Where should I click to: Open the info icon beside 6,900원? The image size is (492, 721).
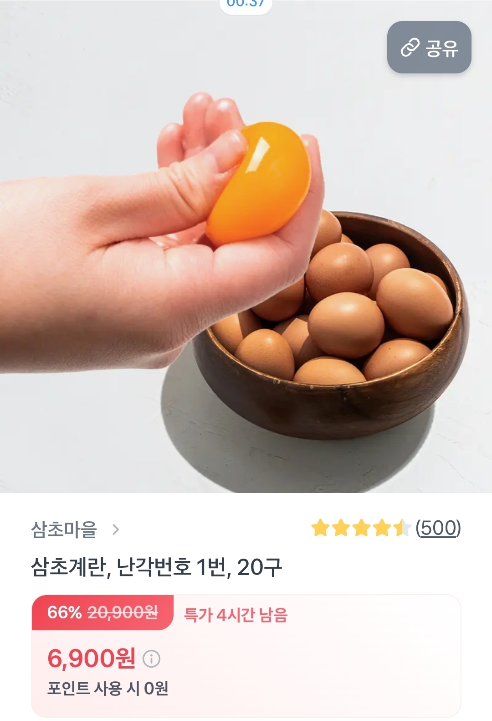[x=152, y=659]
